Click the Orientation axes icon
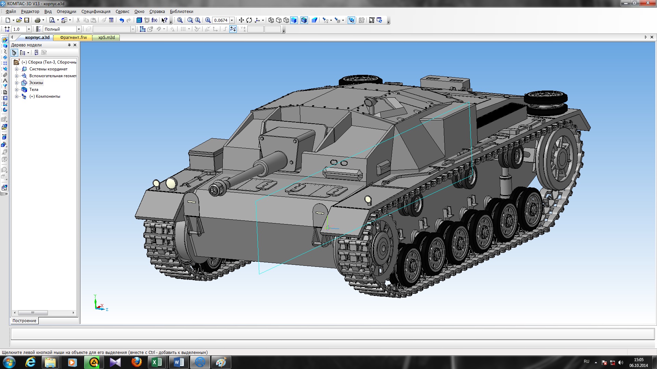Viewport: 657px width, 369px height. point(257,20)
